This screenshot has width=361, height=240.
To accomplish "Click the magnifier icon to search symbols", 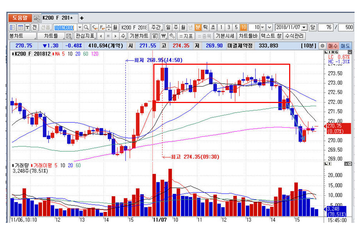I will tap(86, 27).
